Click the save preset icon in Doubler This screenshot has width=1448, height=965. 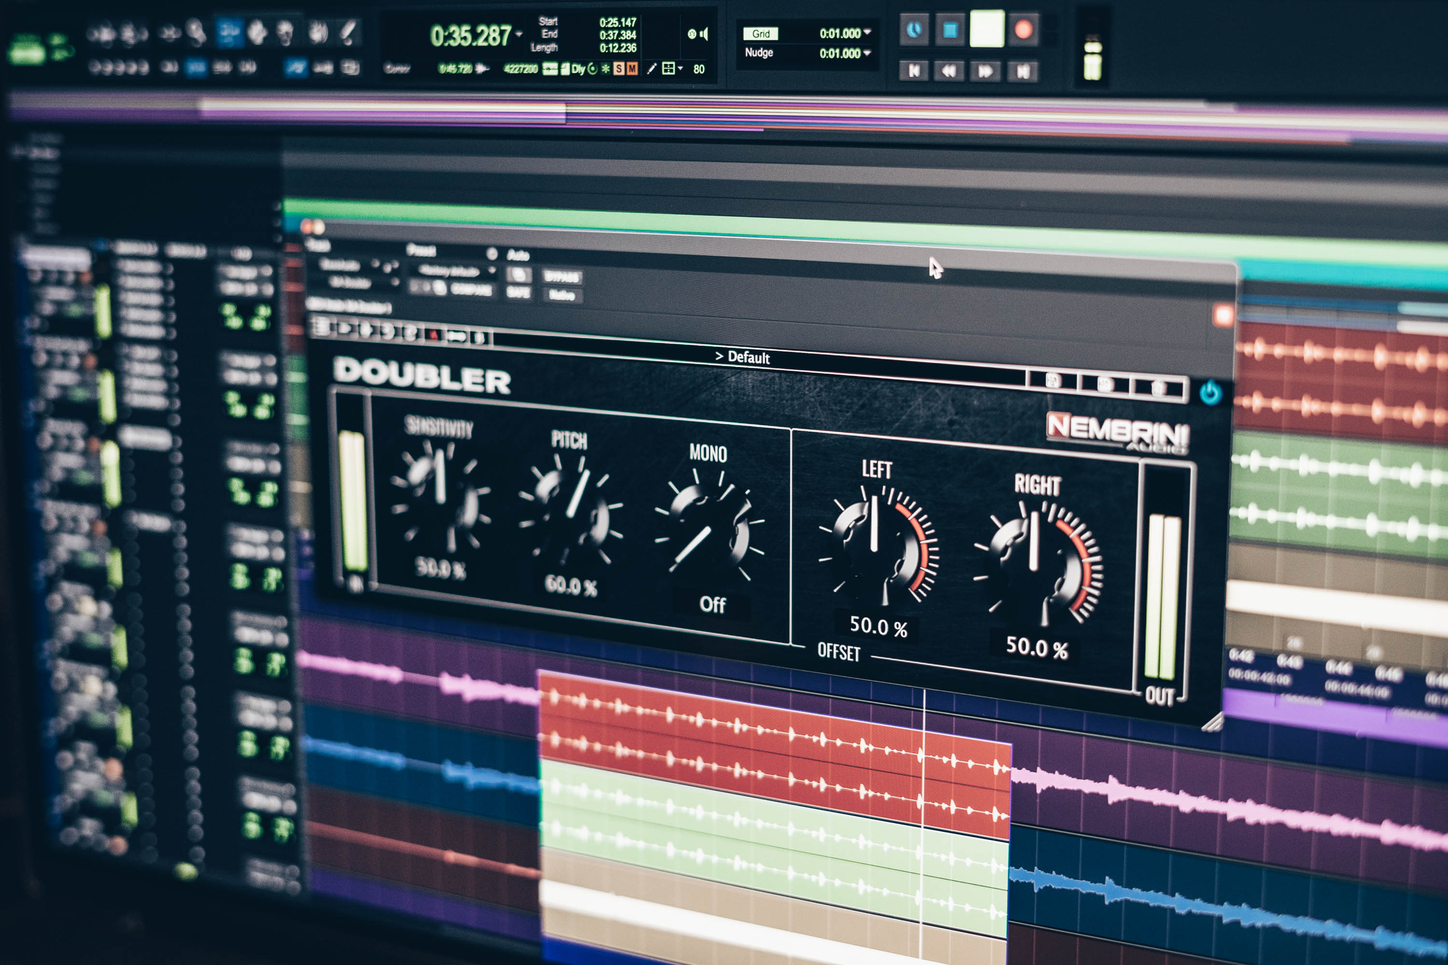[1052, 381]
